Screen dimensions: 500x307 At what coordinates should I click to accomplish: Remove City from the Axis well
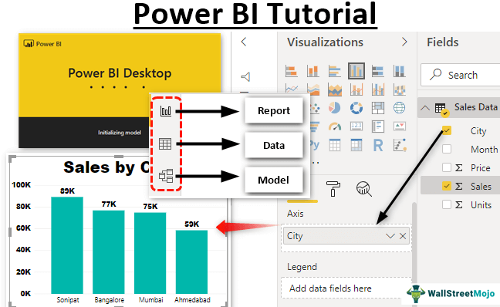tap(403, 236)
